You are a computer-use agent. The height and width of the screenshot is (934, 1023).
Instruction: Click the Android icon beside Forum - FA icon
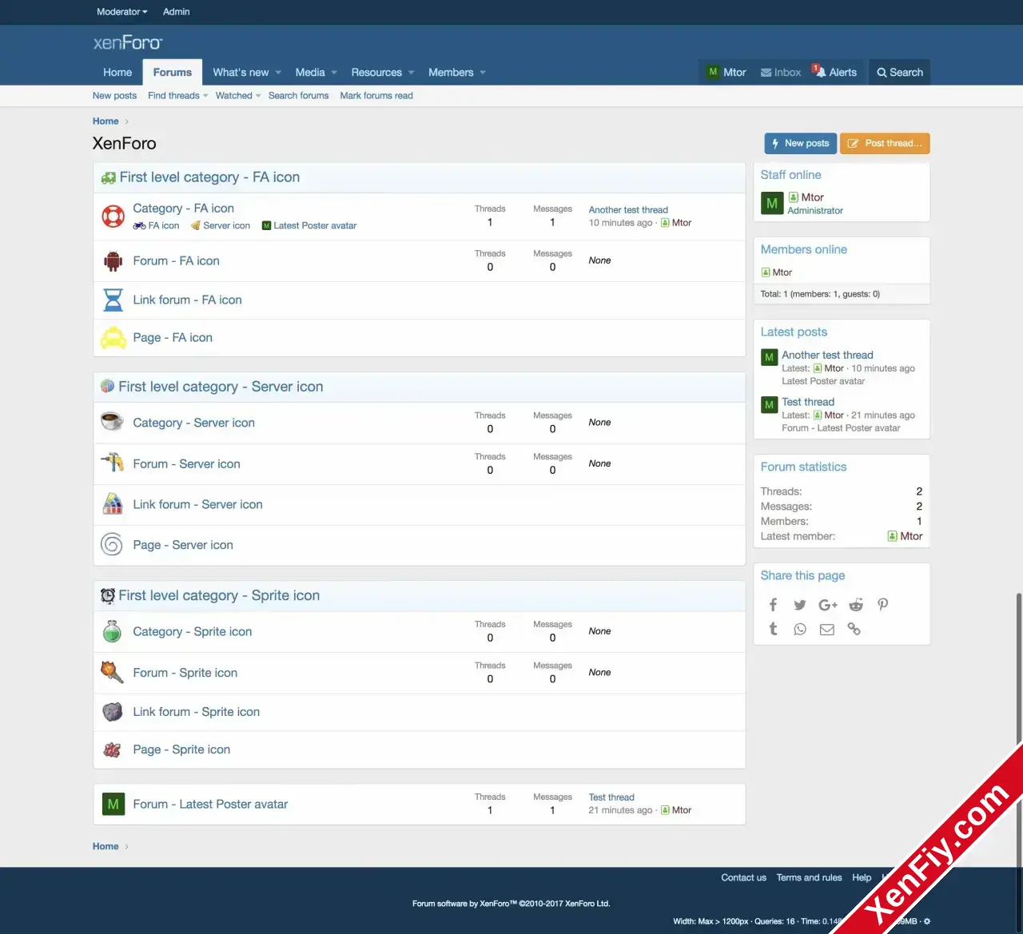click(113, 260)
